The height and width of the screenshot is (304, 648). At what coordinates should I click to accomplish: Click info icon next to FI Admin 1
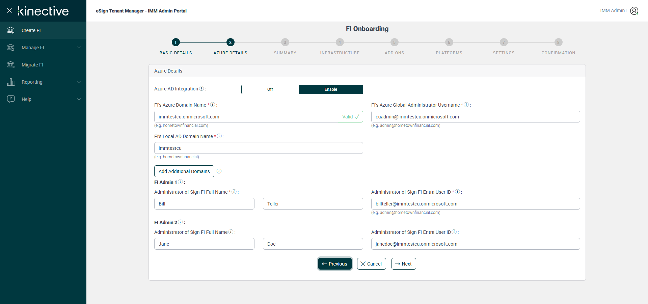(181, 182)
